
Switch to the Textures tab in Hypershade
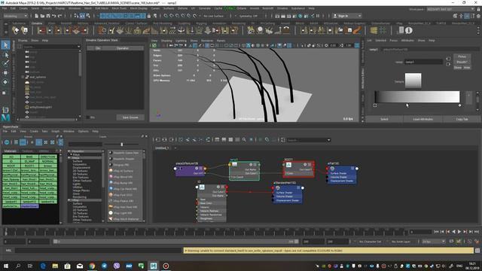click(x=27, y=151)
